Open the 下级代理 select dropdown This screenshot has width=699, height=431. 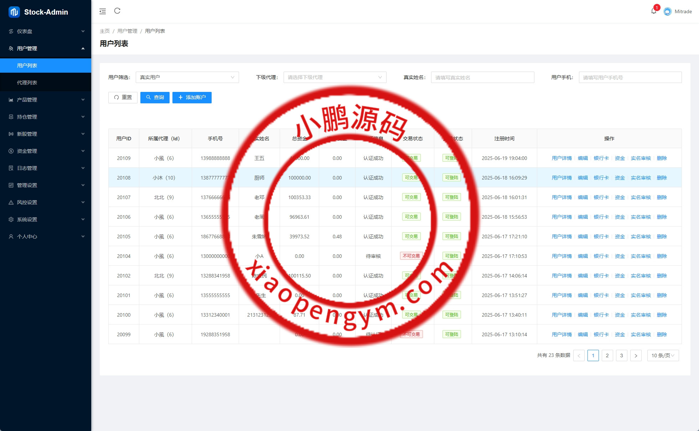tap(335, 77)
